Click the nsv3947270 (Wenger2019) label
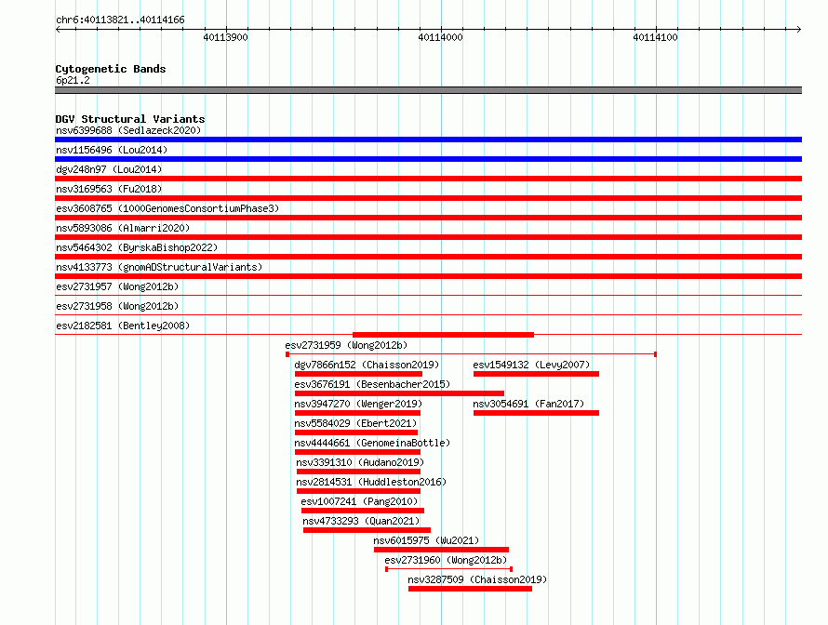828x625 pixels. coord(358,404)
